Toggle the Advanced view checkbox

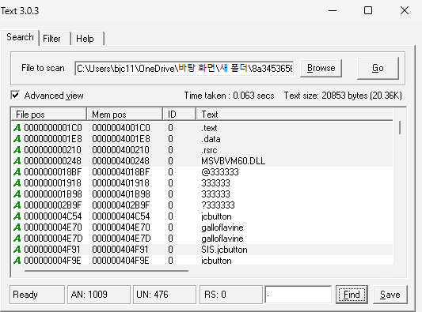pos(15,96)
